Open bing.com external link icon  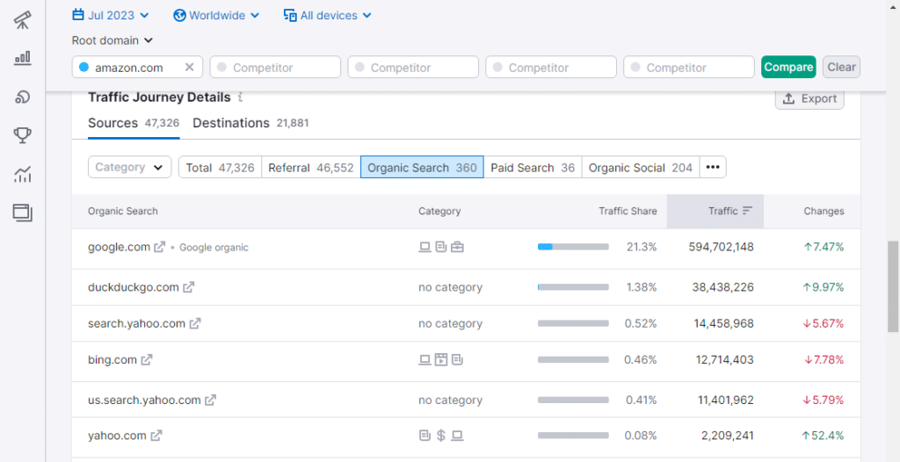point(147,360)
